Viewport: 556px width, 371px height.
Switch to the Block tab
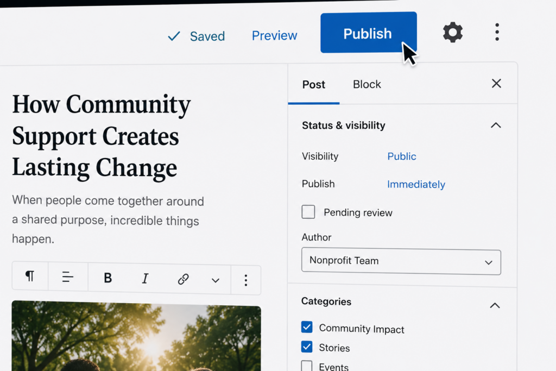click(x=367, y=84)
